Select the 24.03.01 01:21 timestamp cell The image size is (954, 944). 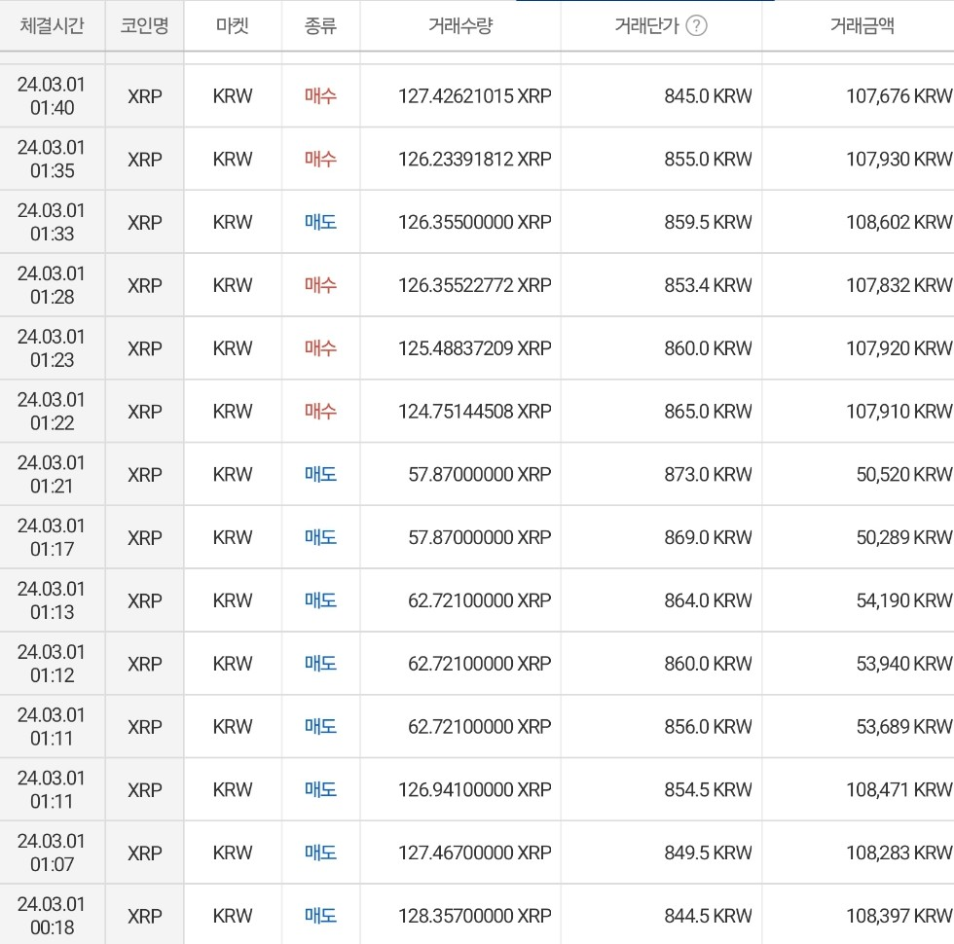click(x=52, y=475)
